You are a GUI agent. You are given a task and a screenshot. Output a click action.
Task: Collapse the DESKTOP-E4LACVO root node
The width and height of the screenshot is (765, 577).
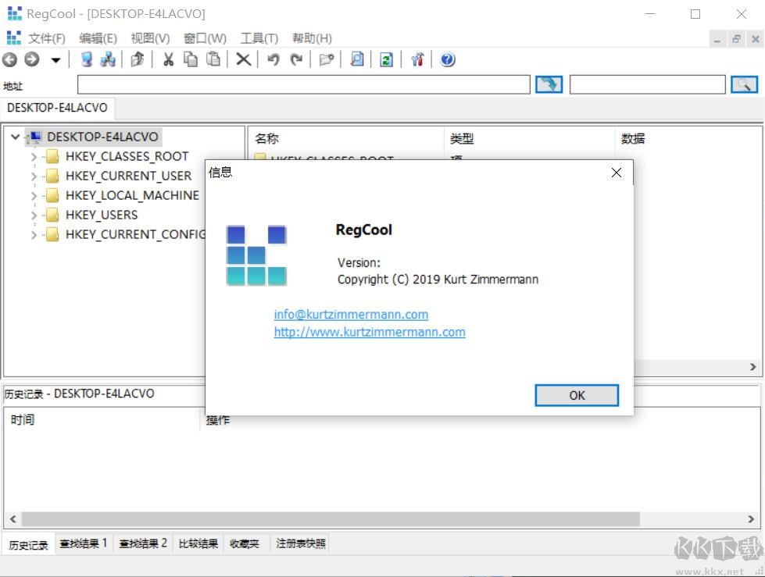(x=15, y=136)
